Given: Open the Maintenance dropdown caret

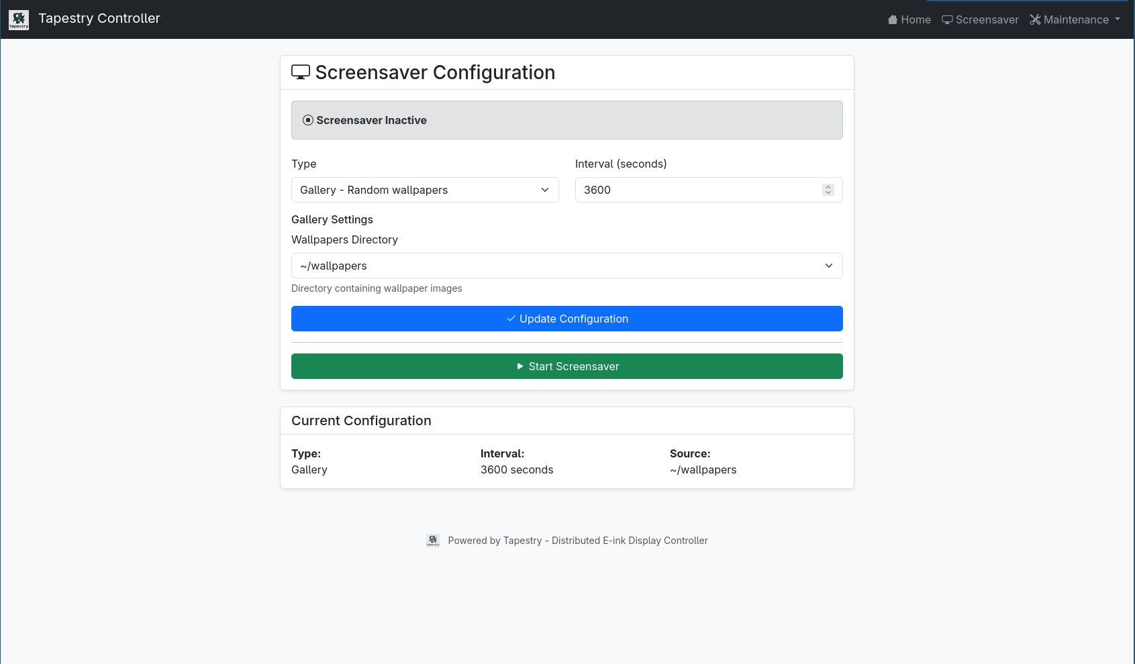Looking at the screenshot, I should pos(1118,19).
